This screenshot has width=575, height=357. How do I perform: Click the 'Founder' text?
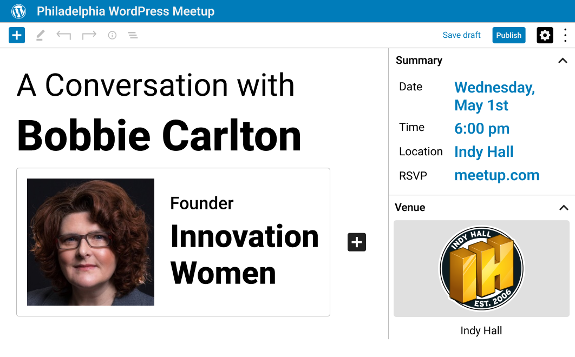tap(202, 203)
